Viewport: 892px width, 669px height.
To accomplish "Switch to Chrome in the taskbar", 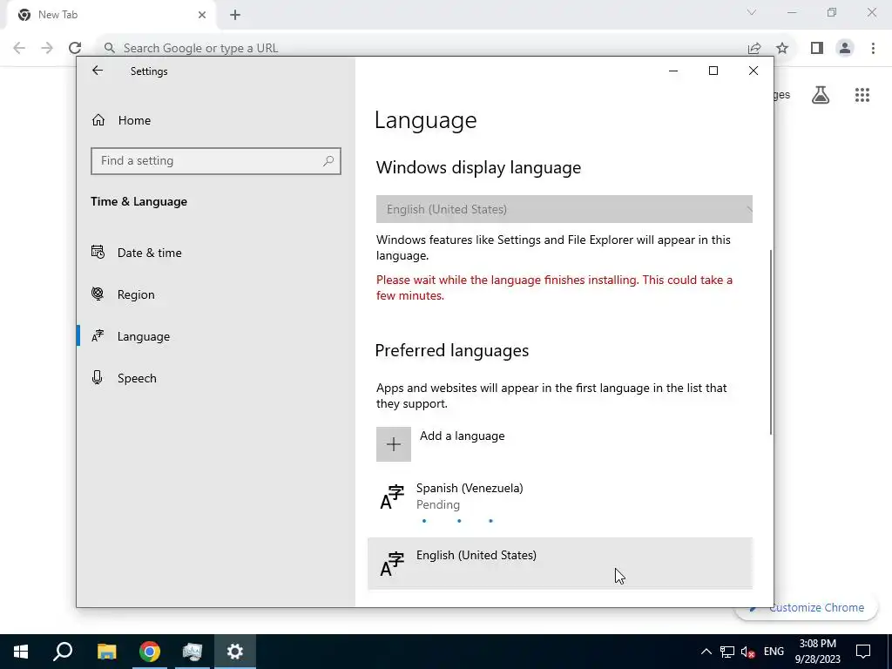I will click(x=150, y=652).
